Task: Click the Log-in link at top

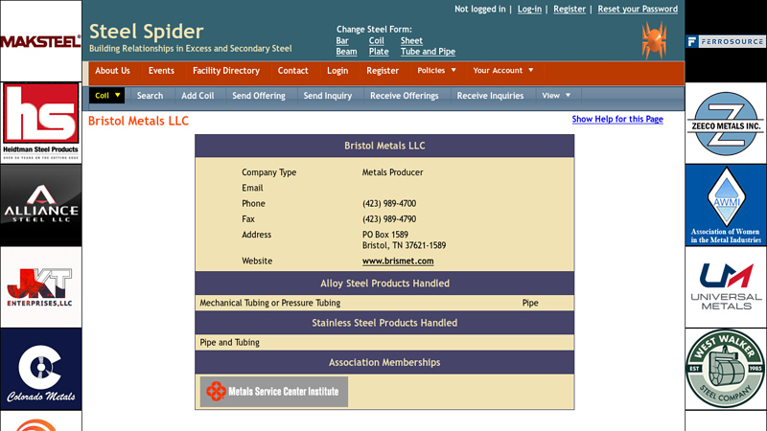Action: click(x=529, y=9)
